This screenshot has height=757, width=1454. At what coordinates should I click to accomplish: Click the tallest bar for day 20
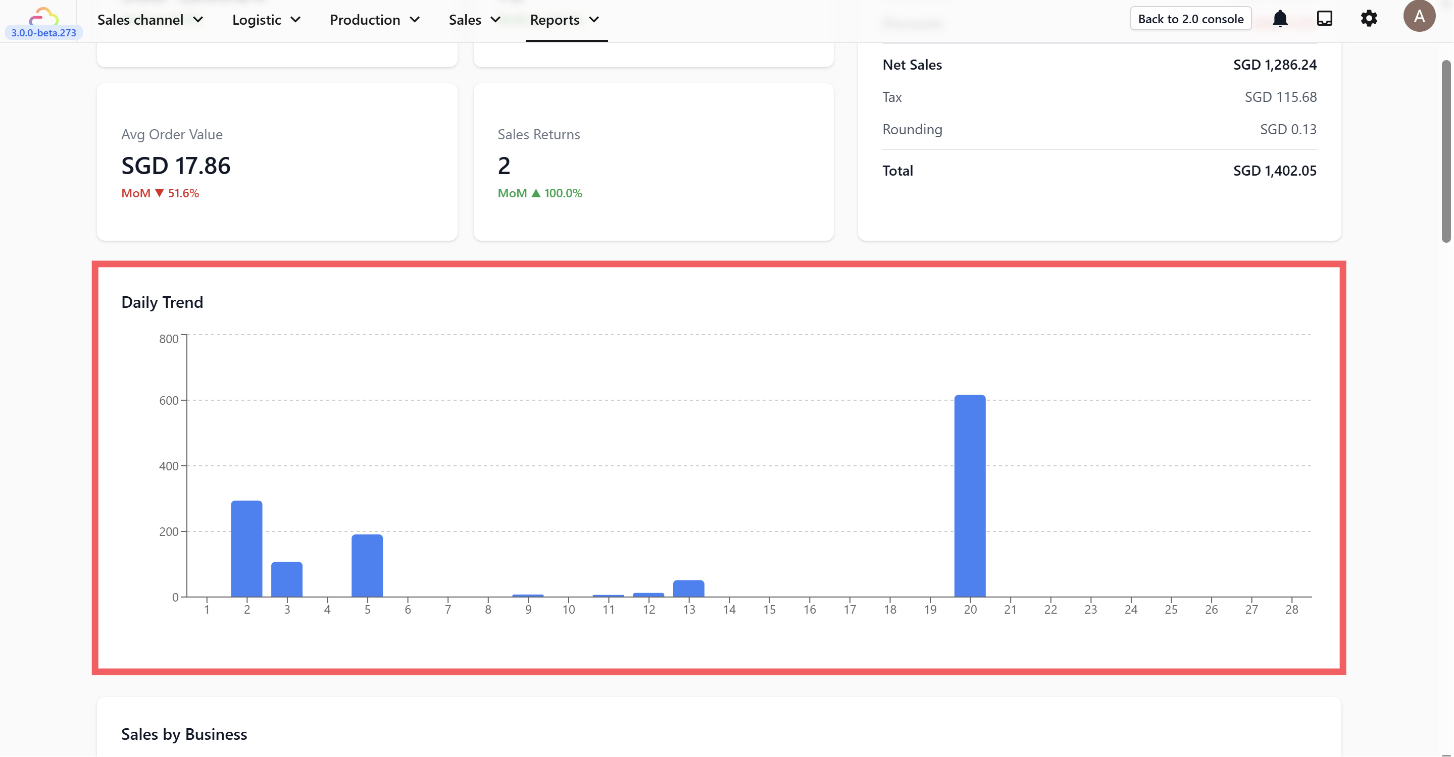[970, 497]
